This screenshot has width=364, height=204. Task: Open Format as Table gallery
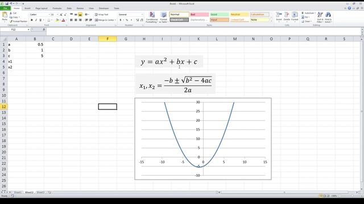pyautogui.click(x=163, y=18)
